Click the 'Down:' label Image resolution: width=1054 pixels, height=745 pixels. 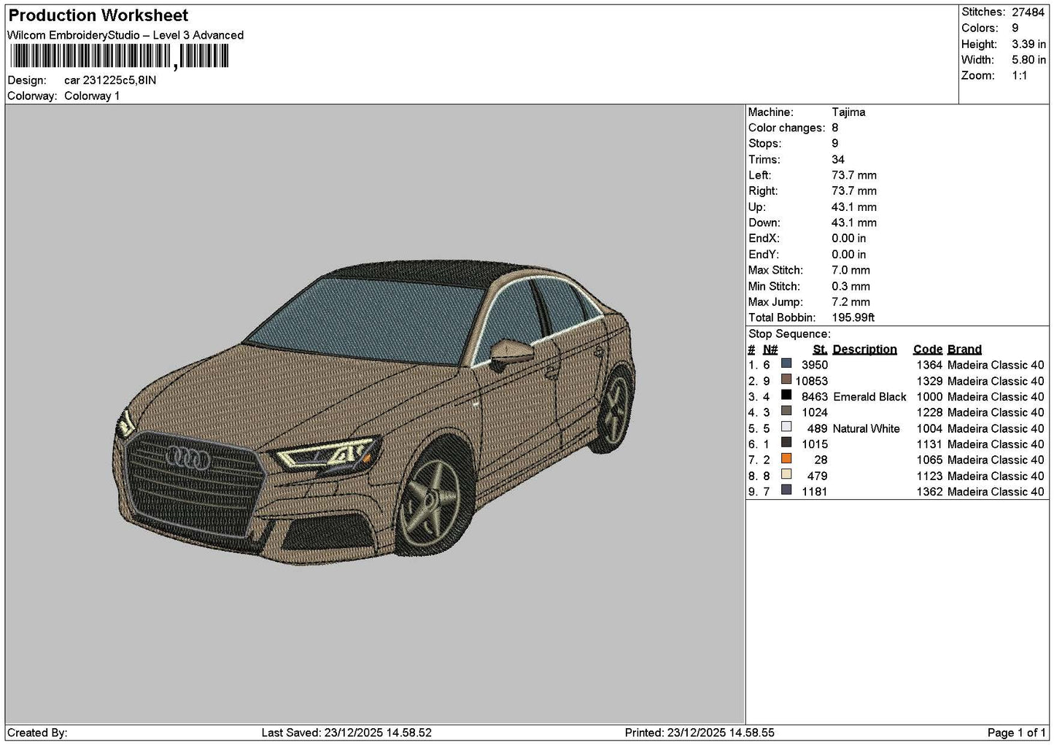pyautogui.click(x=764, y=223)
